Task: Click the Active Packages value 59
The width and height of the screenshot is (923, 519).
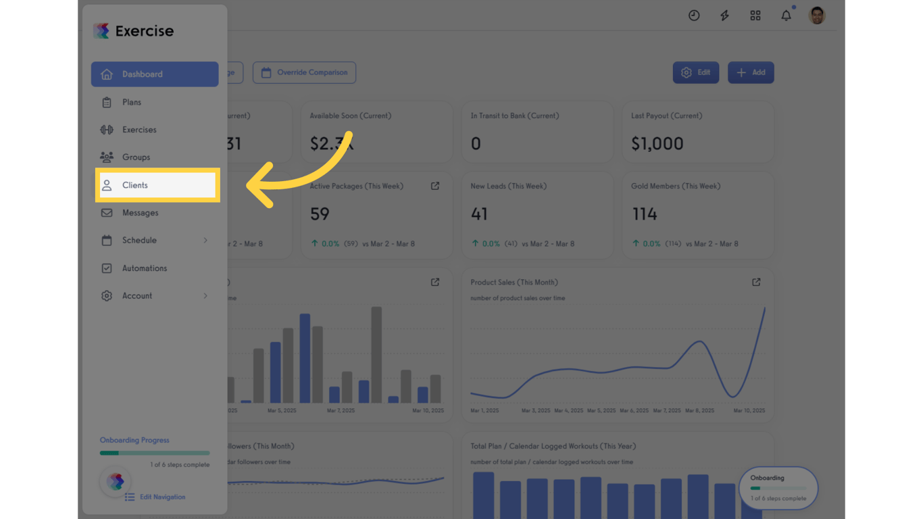Action: point(320,214)
